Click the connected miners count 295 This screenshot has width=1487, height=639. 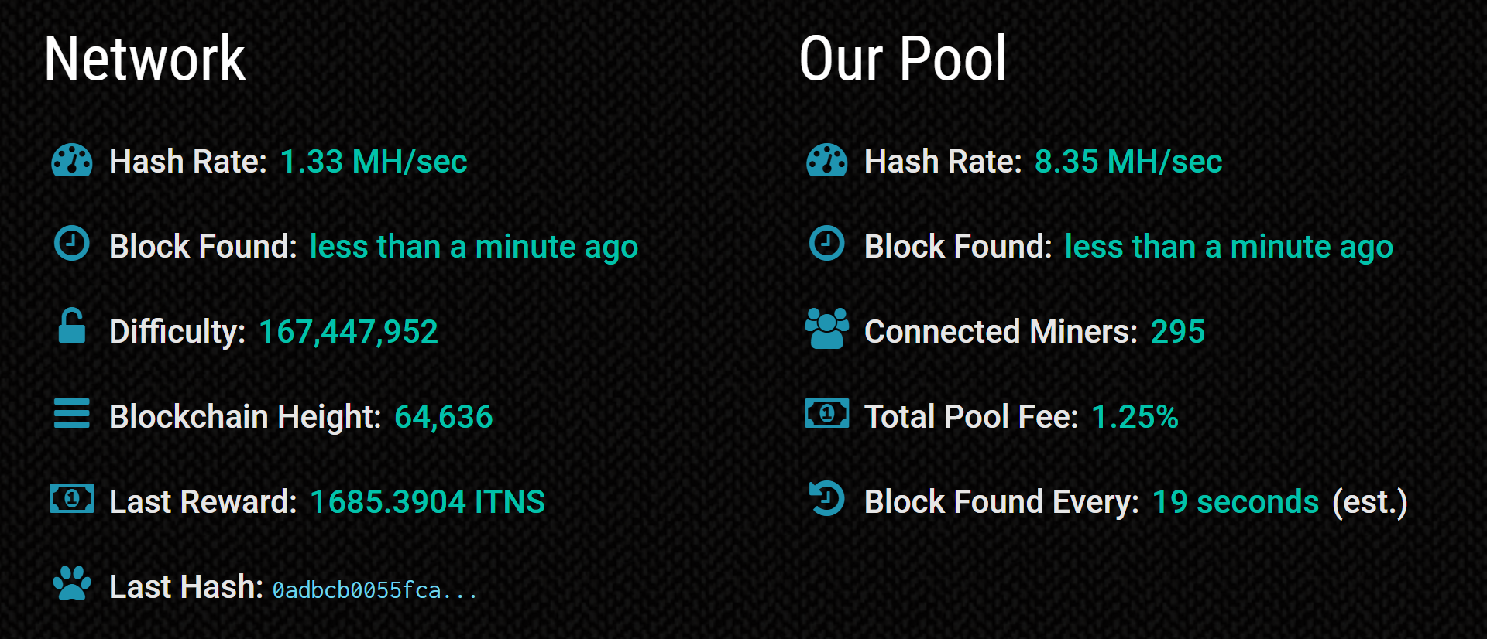point(1178,332)
